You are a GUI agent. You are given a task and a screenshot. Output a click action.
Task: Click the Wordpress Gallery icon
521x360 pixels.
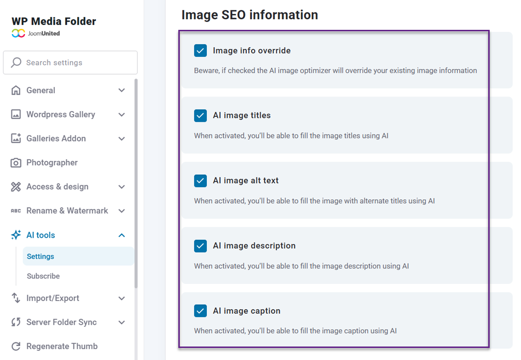pos(15,114)
